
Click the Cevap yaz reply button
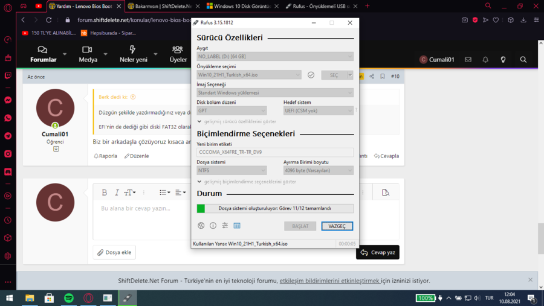(377, 252)
